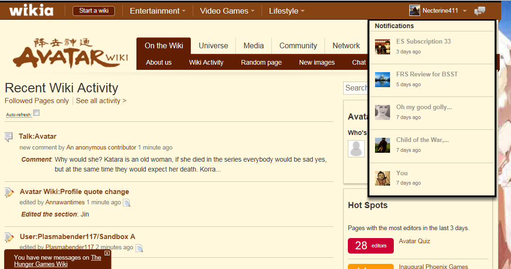Click the edit pencil icon beside Plasmabender117/Sandbox A

pos(9,237)
